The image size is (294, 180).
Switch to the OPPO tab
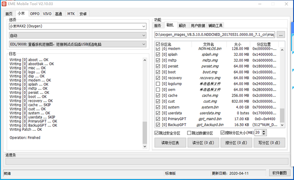(x=35, y=14)
